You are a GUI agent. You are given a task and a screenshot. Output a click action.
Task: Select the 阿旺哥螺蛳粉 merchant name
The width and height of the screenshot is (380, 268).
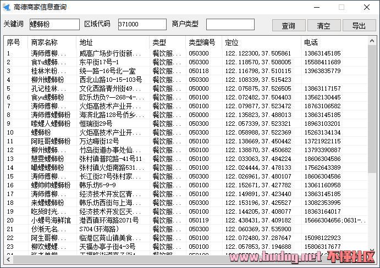[x=51, y=141]
